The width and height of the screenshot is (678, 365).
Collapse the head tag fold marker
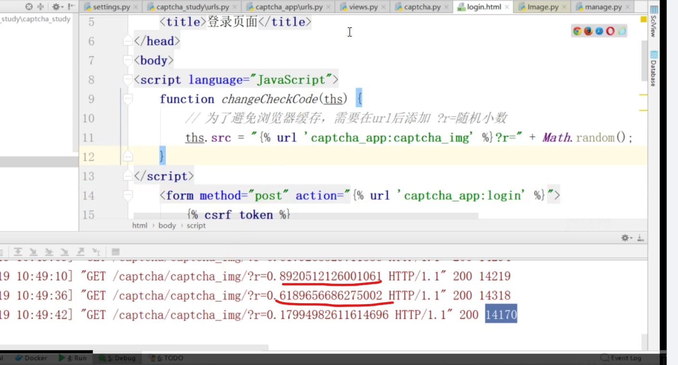pos(127,41)
